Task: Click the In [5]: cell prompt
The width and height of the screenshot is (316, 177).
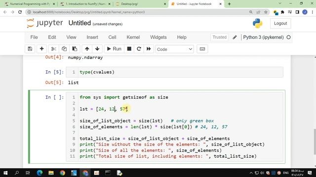Action: coord(54,72)
